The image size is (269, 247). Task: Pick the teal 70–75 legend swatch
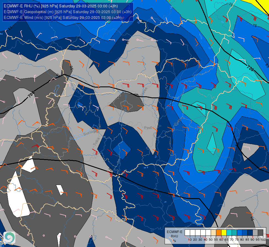(x=234, y=233)
